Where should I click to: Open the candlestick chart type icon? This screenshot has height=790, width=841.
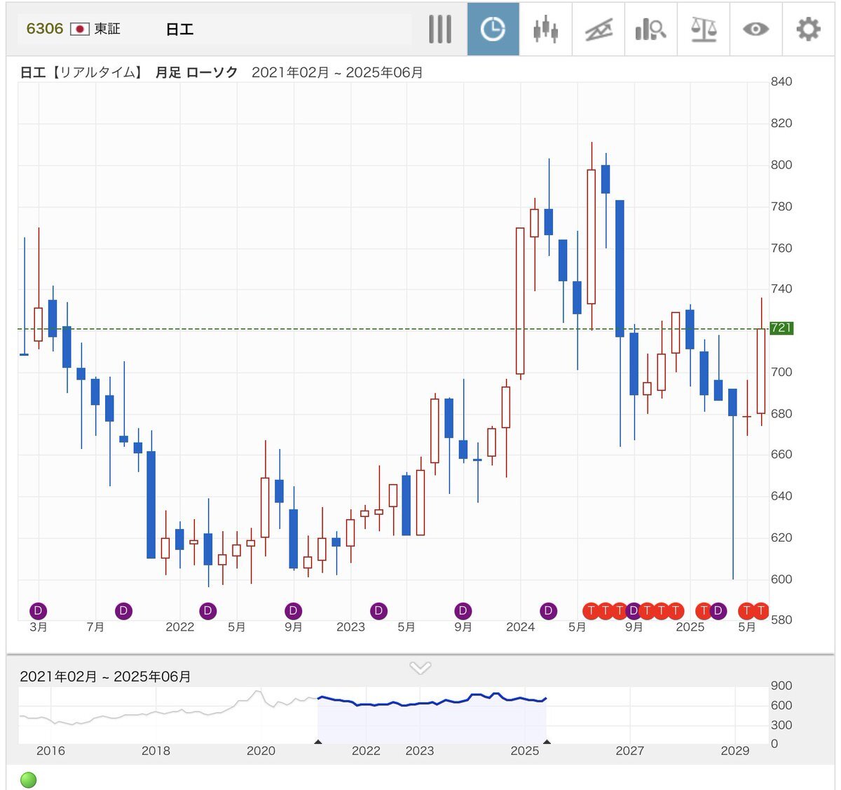click(x=545, y=29)
